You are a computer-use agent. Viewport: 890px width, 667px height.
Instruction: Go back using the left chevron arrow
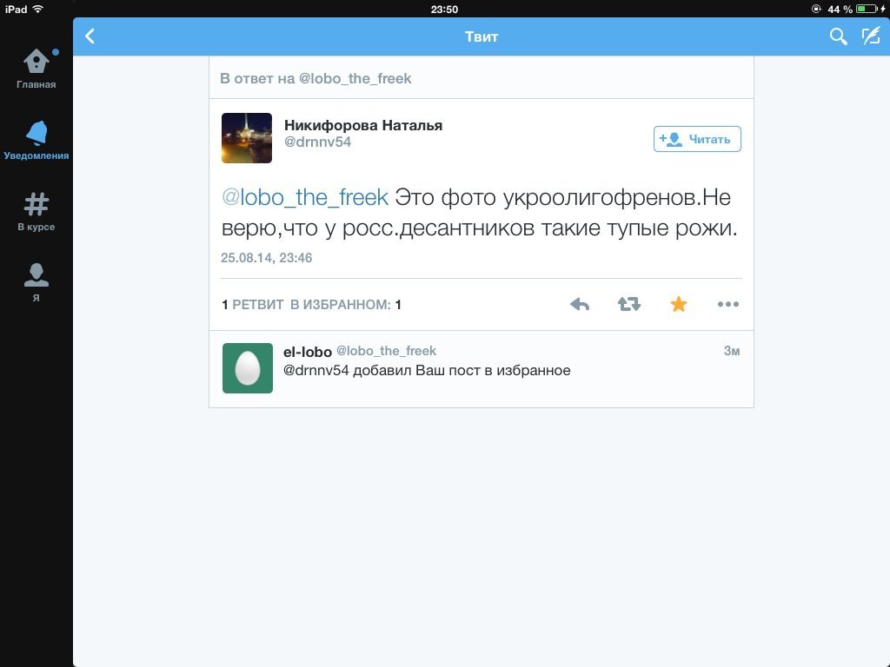(90, 36)
